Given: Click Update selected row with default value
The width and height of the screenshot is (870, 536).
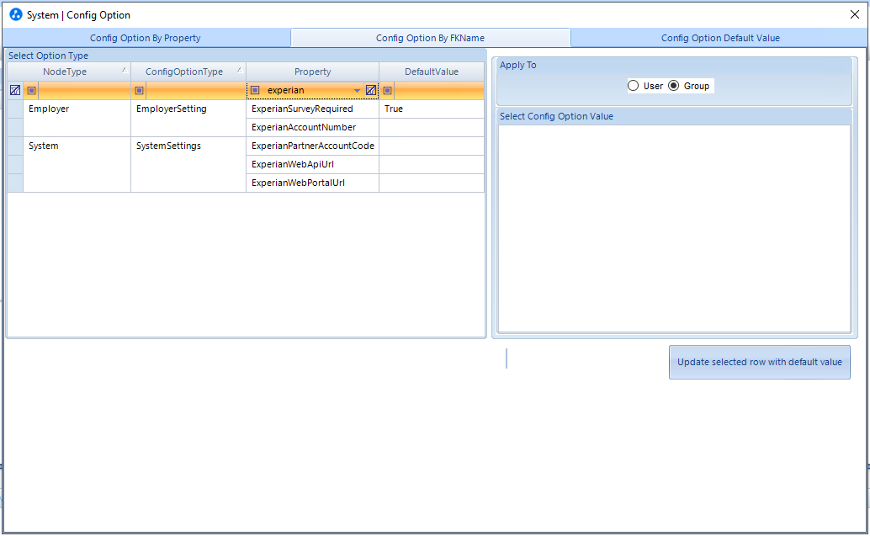Looking at the screenshot, I should coord(760,363).
